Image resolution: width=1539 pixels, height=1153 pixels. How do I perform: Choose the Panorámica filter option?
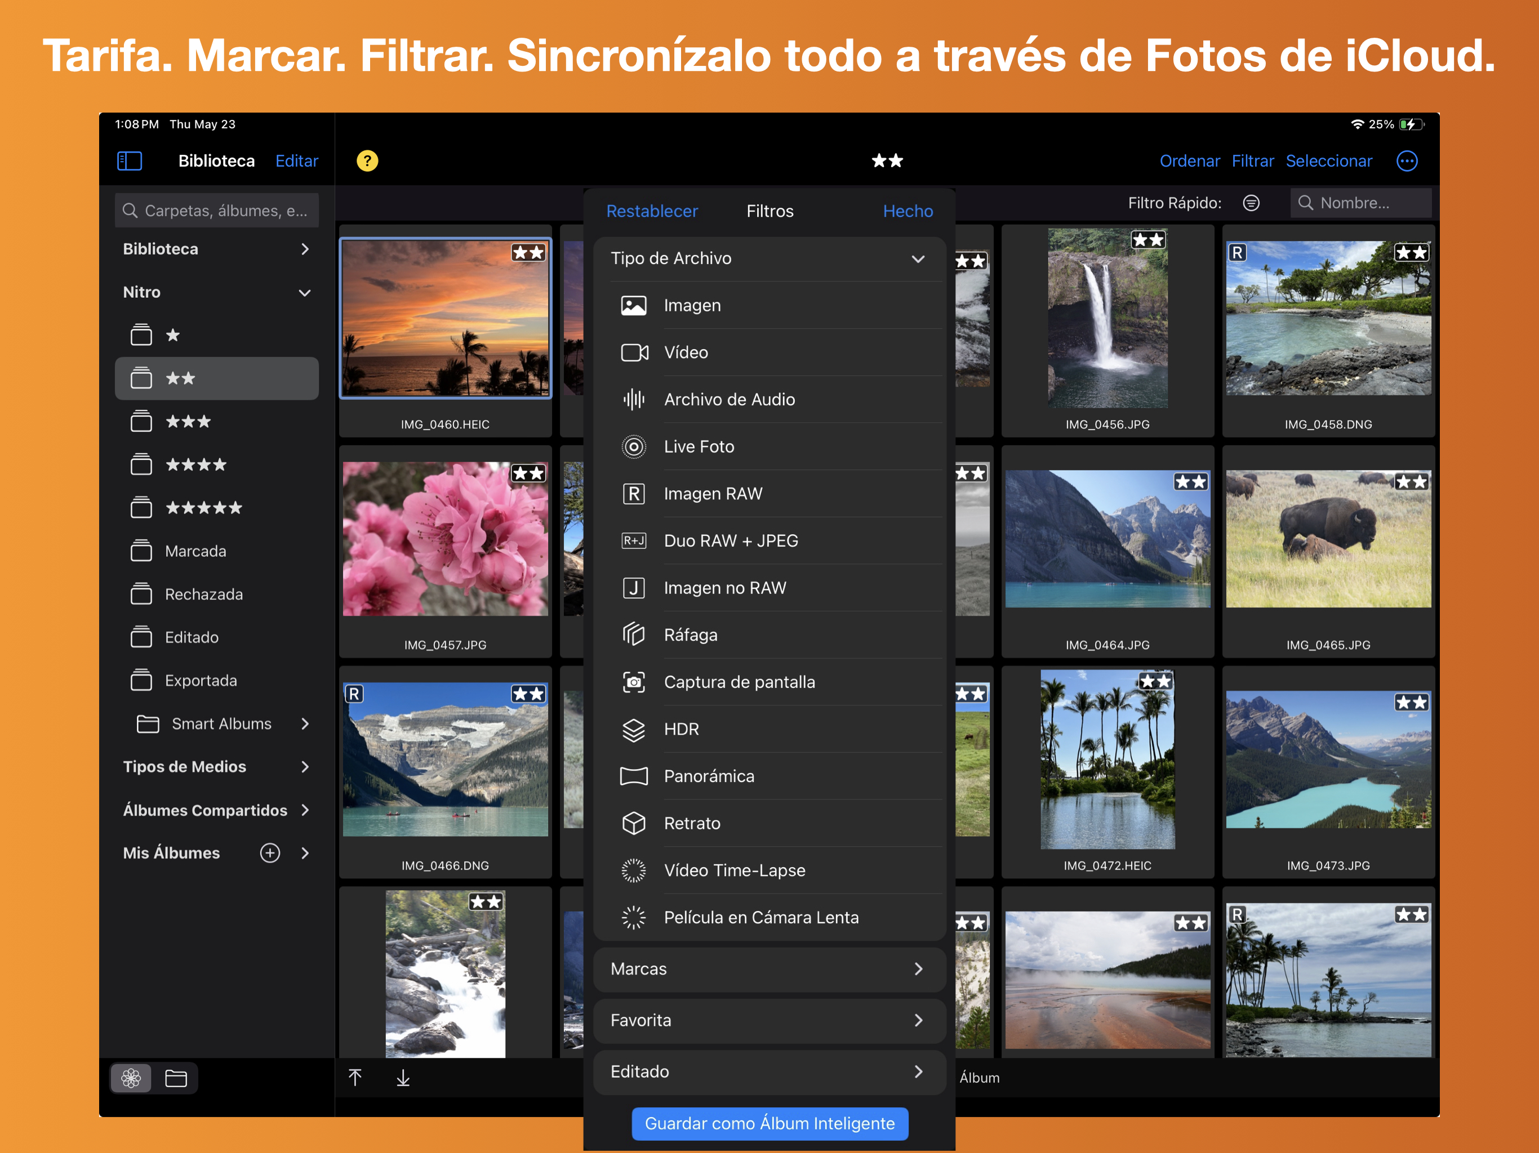pyautogui.click(x=769, y=777)
